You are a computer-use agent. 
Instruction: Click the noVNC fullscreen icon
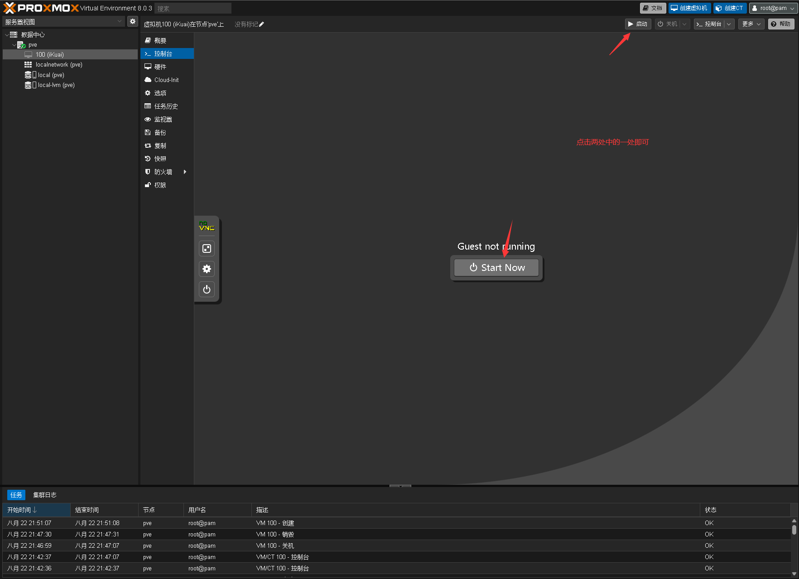pyautogui.click(x=207, y=248)
